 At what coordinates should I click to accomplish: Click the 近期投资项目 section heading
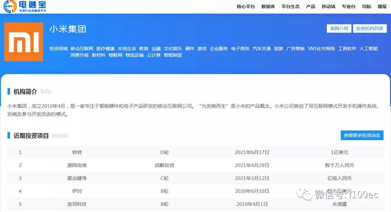pyautogui.click(x=31, y=135)
